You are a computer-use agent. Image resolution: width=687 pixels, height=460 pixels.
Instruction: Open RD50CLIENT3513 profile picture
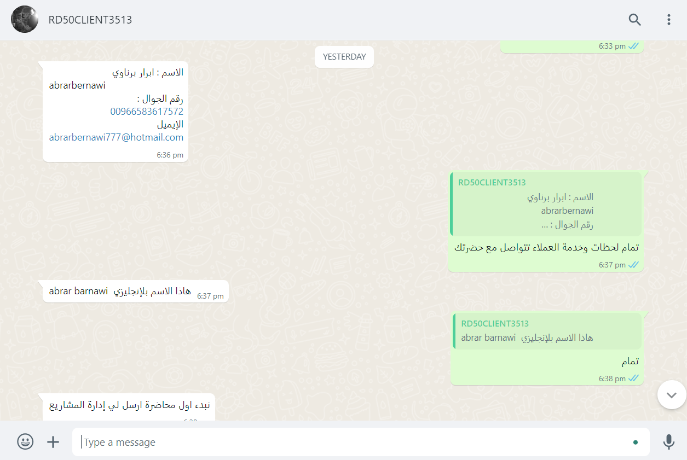point(25,20)
